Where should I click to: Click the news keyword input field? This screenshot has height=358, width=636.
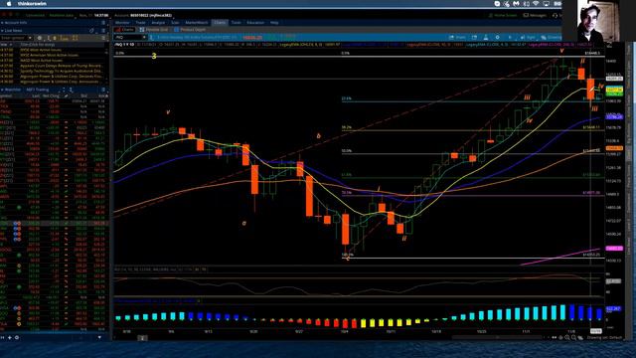click(x=13, y=38)
